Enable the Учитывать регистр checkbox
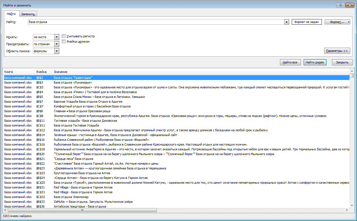357x221 pixels. [64, 36]
